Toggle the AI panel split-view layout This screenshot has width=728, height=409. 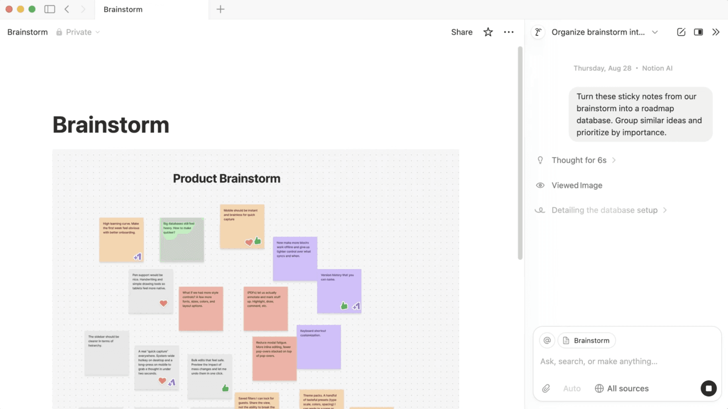pos(698,32)
